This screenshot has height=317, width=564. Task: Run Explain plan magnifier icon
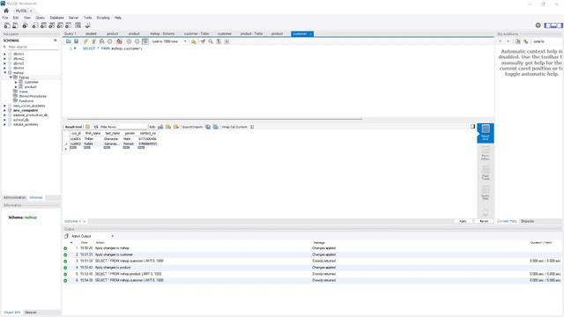coord(102,41)
